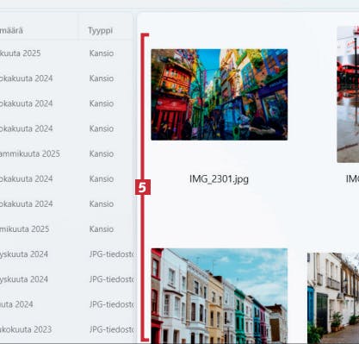Sort the list by the Tyyppi column
This screenshot has height=344, width=359.
[x=100, y=30]
